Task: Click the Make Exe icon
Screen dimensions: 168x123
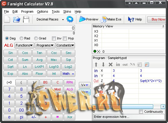Action: pos(104,19)
